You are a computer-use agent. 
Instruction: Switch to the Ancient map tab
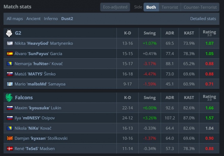point(33,19)
